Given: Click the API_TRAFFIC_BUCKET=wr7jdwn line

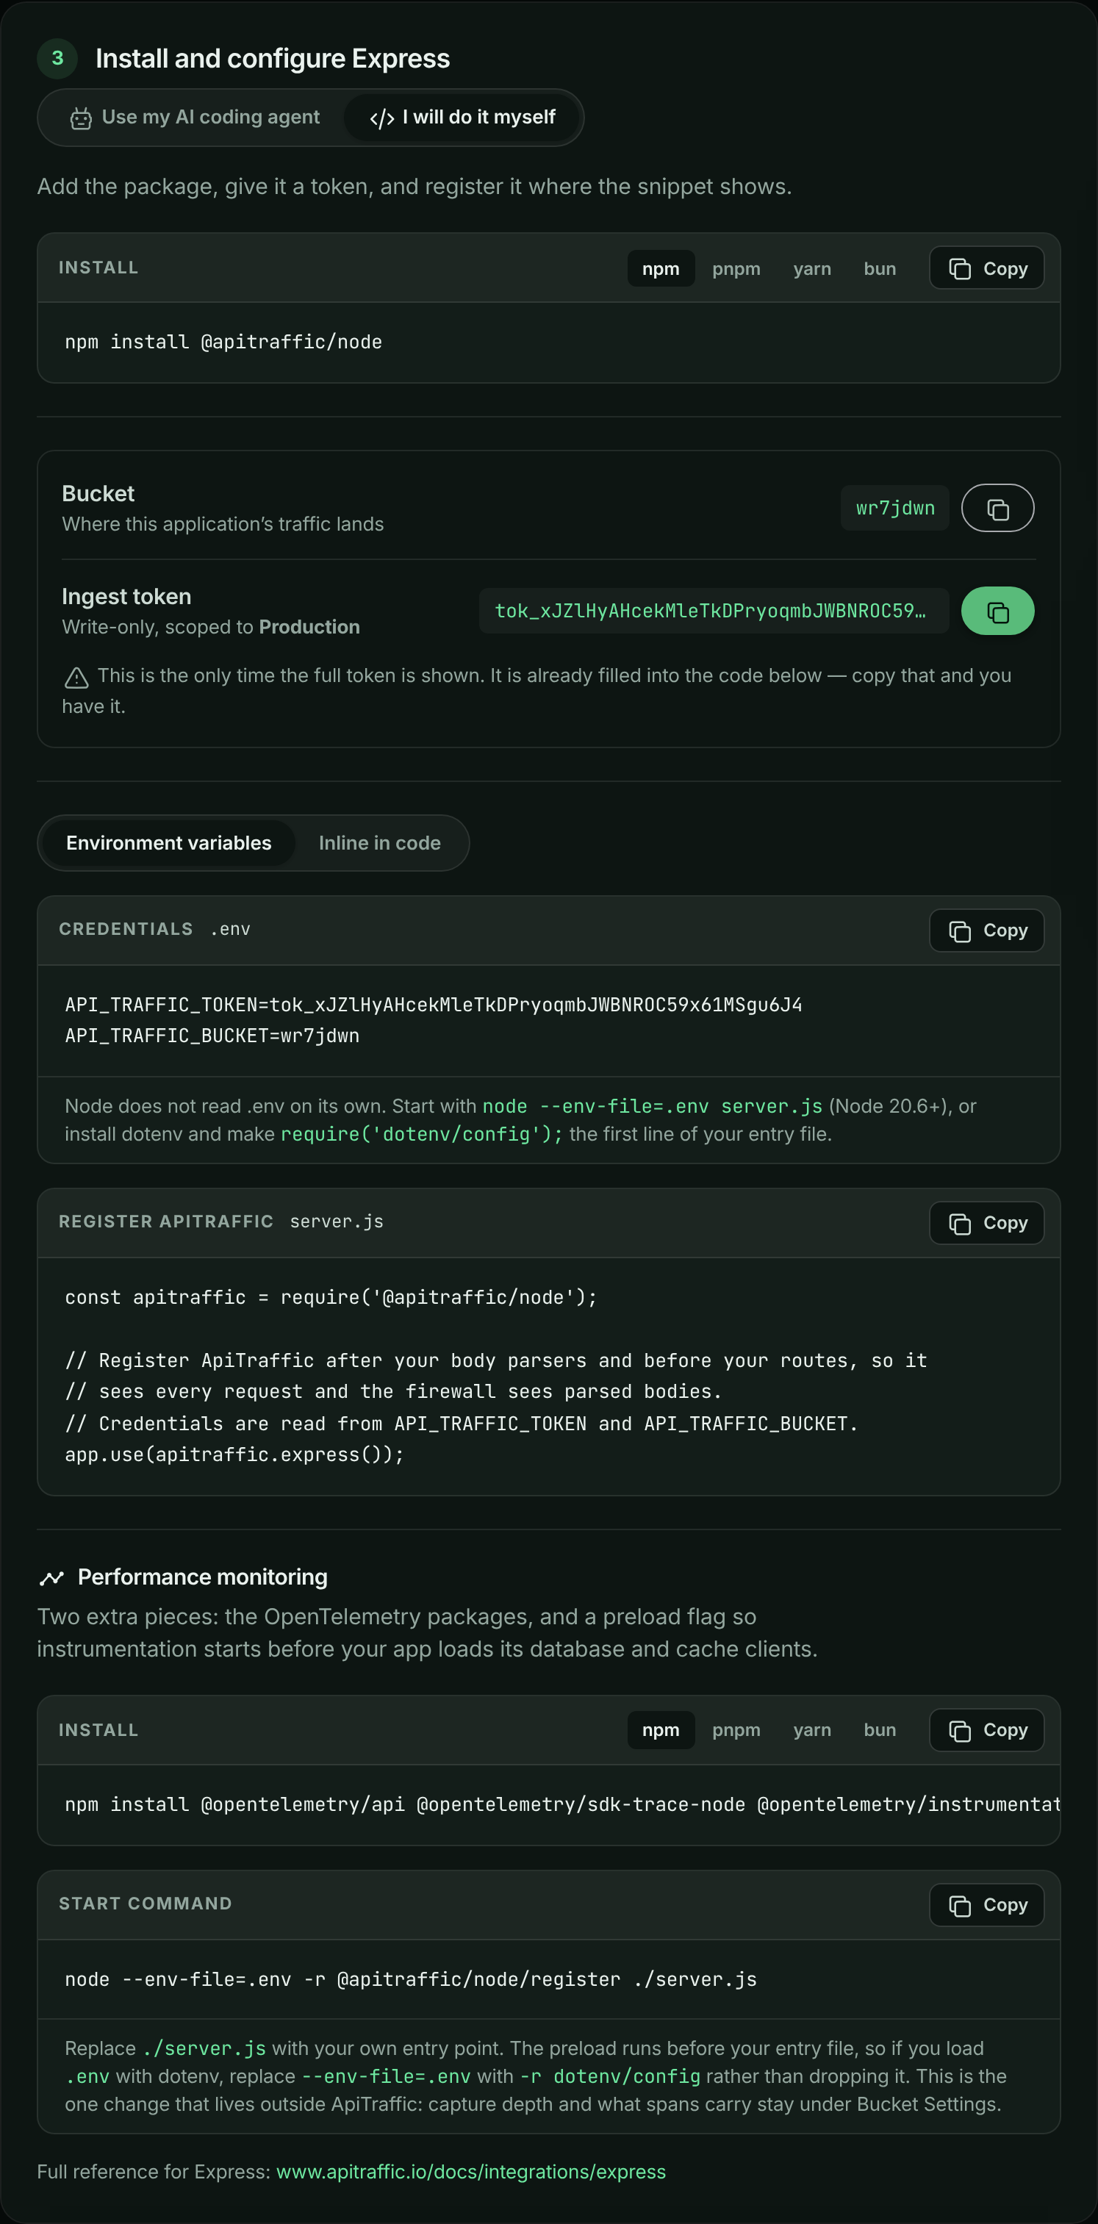Looking at the screenshot, I should [x=212, y=1036].
